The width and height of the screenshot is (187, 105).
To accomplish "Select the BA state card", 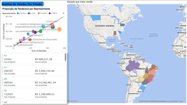I will 34,102.
